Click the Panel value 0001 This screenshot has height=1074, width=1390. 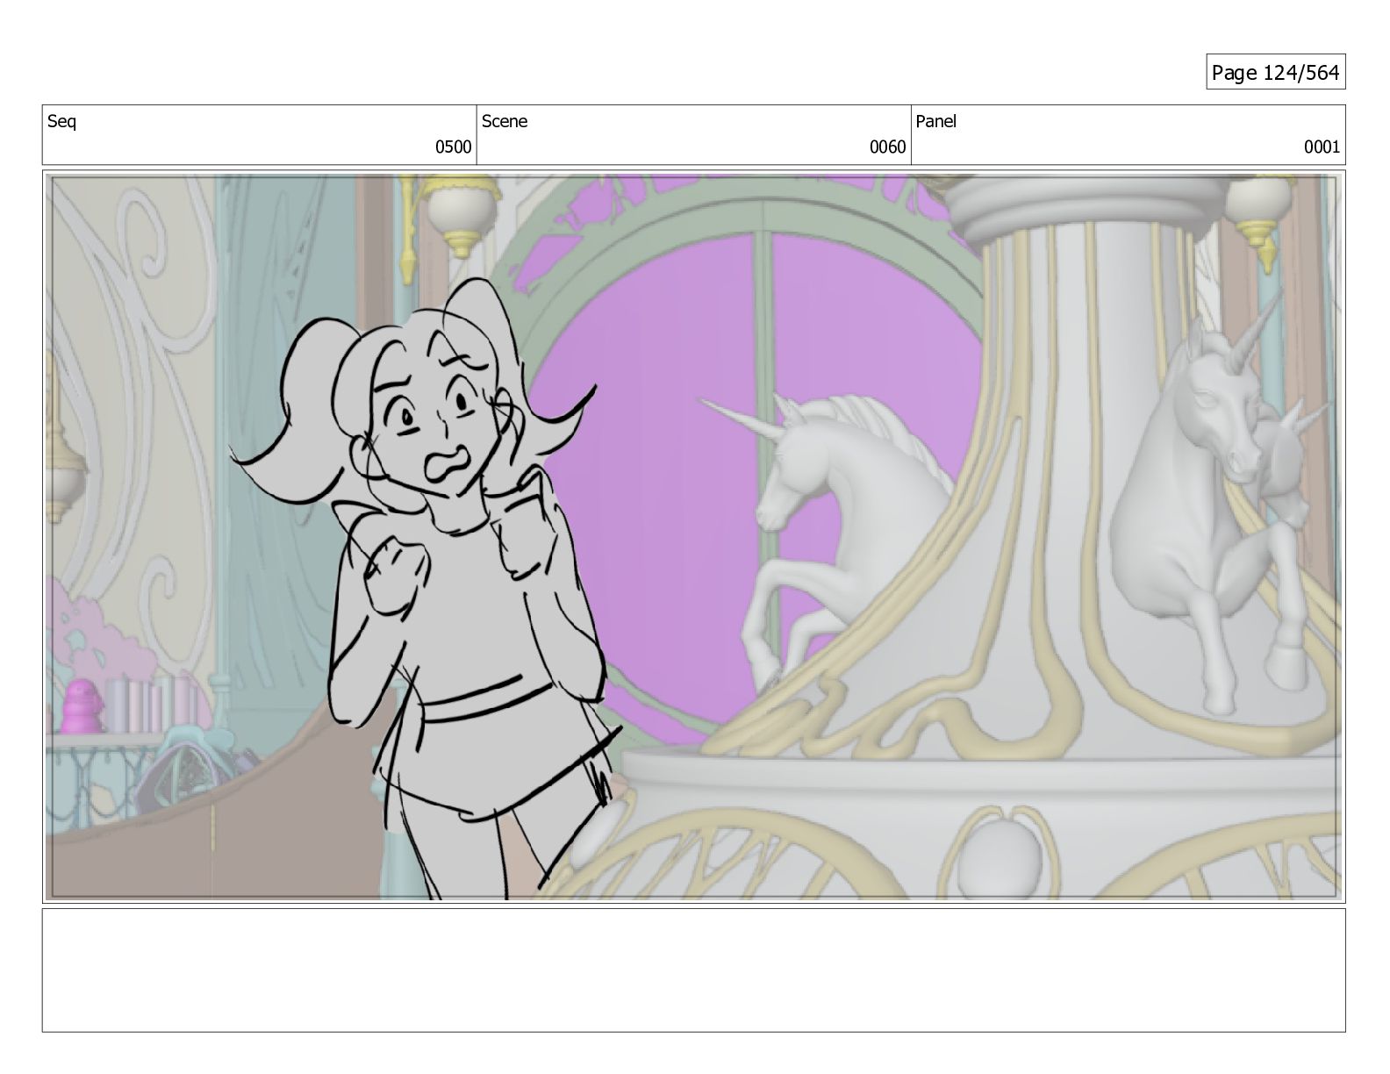coord(1322,147)
